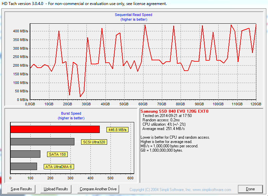Click the 'MB/s = 1,000,000 bytes per second' line
The image size is (268, 196).
[170, 146]
